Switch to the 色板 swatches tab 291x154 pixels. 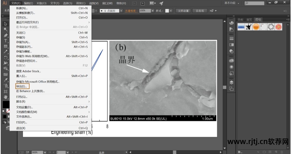click(x=241, y=19)
